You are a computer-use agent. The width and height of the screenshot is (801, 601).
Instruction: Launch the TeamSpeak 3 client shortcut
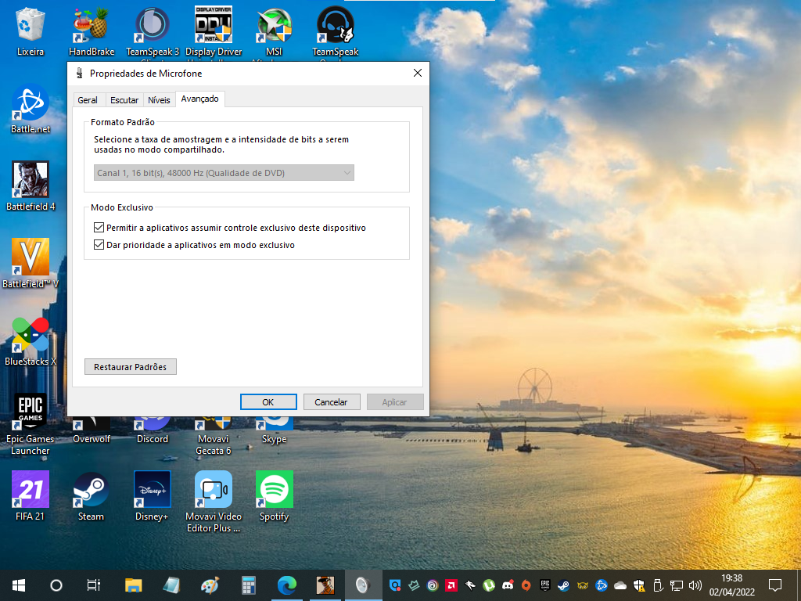click(153, 31)
